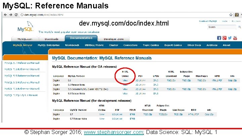The width and height of the screenshot is (242, 136).
Task: Open EPUB link for 5.5 Release Notes
Action: click(x=156, y=93)
